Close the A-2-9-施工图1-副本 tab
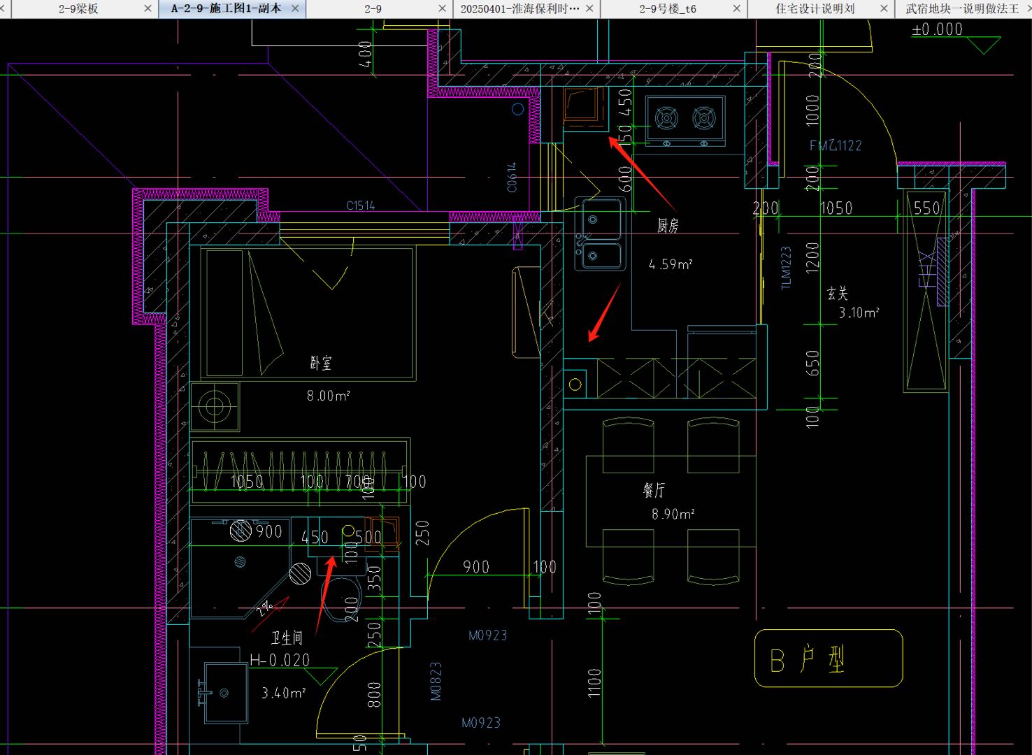 point(295,9)
